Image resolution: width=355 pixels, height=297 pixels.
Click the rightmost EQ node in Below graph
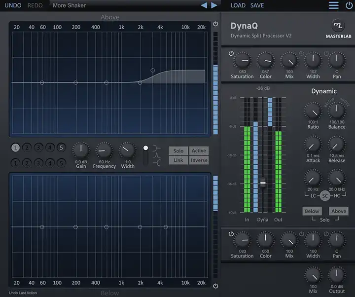pyautogui.click(x=166, y=227)
